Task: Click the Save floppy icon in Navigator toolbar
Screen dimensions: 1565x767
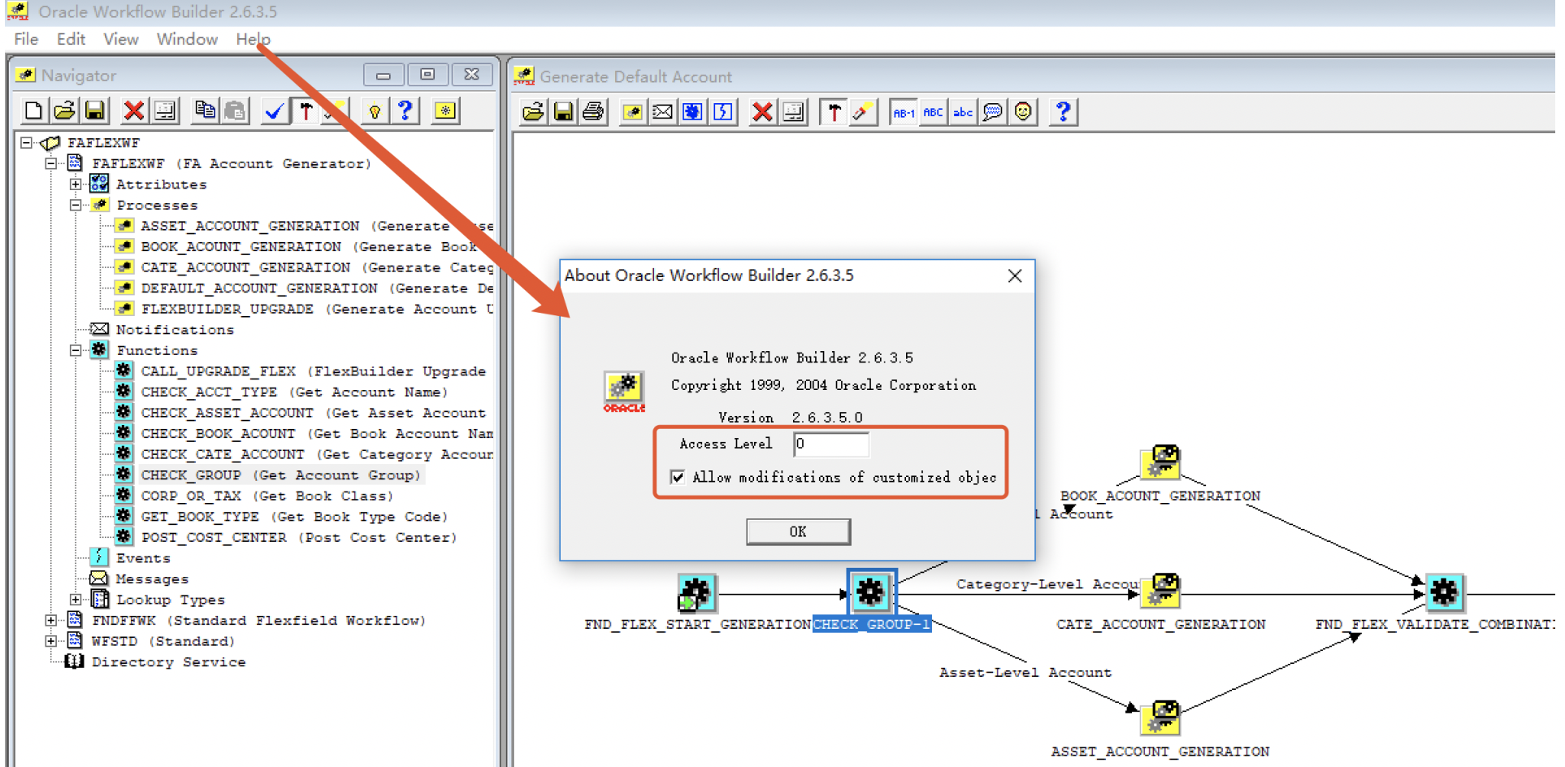Action: click(95, 110)
